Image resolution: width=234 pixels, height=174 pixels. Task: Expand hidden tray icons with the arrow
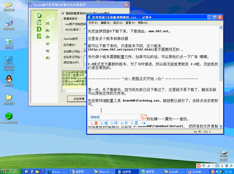click(217, 171)
